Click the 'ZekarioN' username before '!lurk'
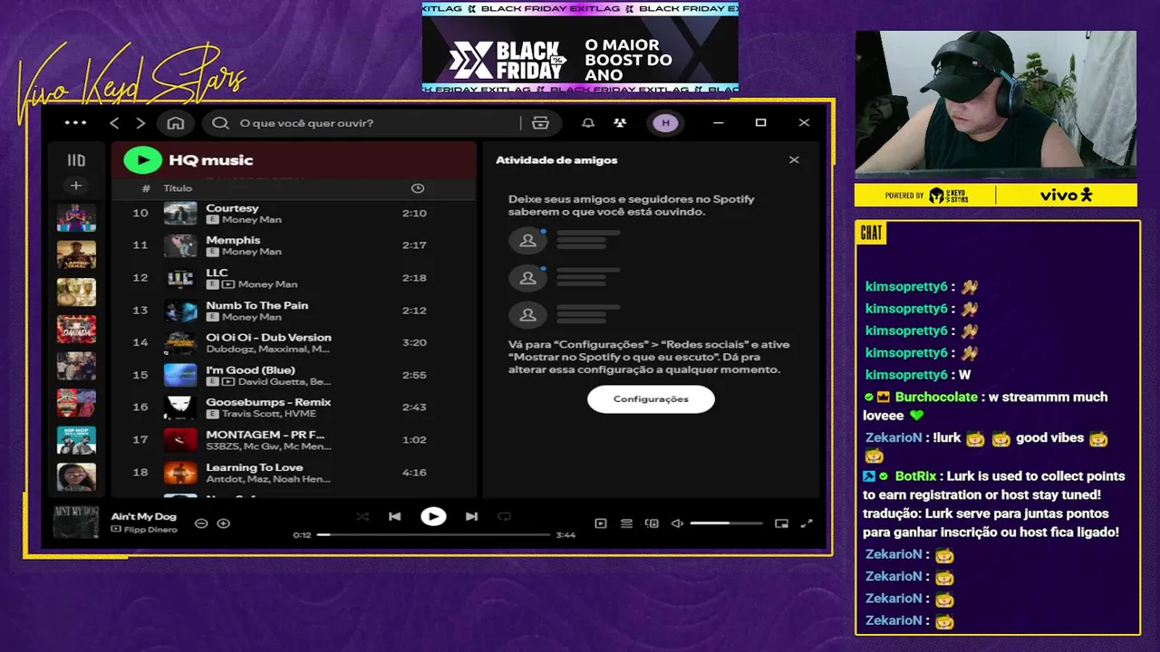The image size is (1160, 652). pyautogui.click(x=894, y=437)
